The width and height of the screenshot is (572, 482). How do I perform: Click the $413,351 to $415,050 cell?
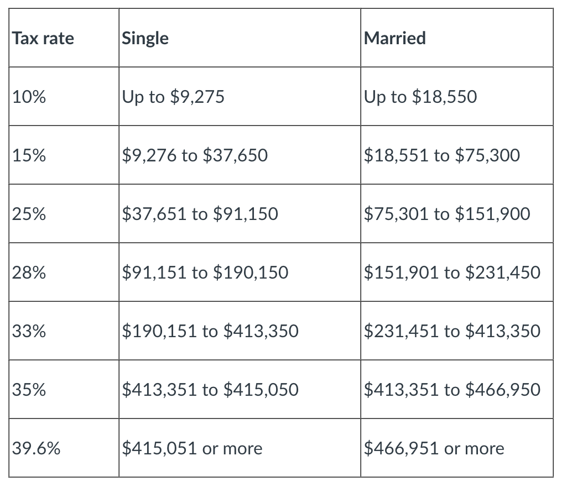(x=210, y=390)
